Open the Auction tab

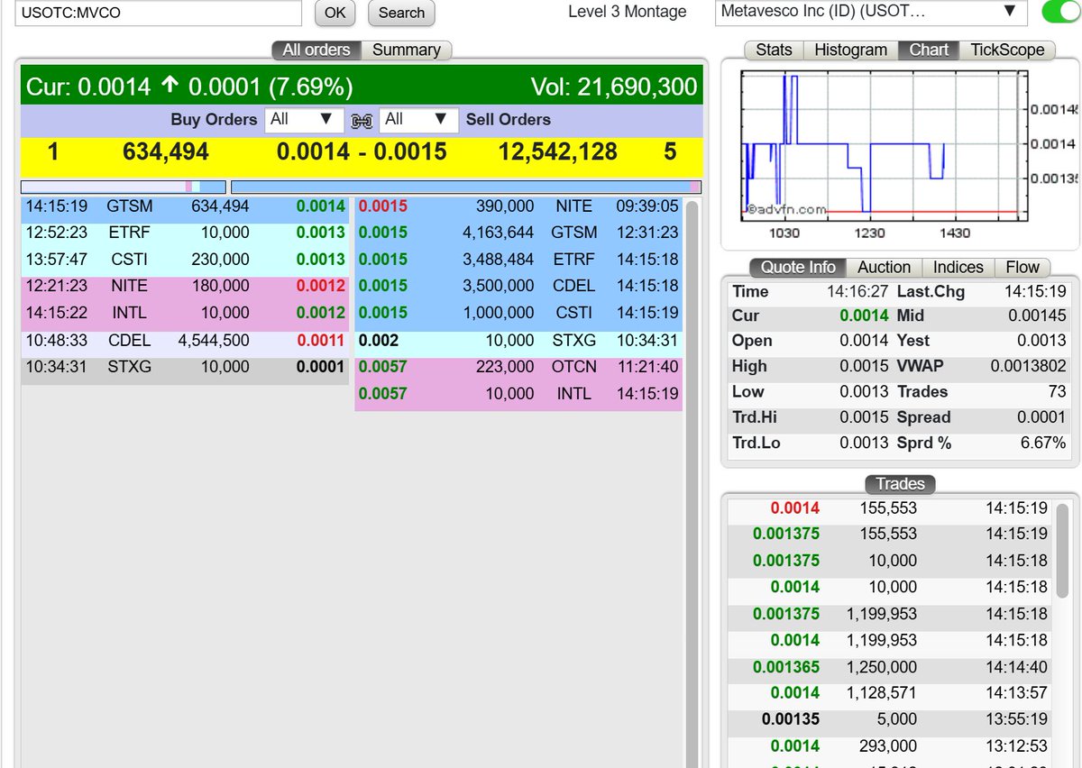point(884,267)
